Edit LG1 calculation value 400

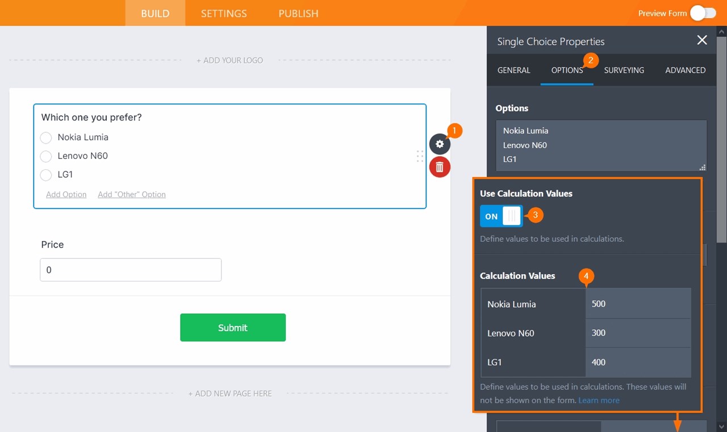[638, 362]
